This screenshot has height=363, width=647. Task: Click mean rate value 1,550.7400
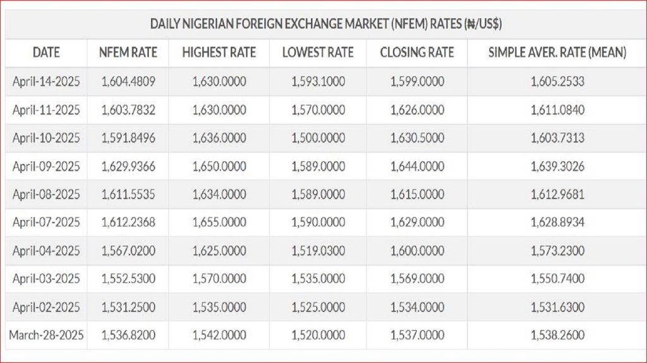pos(557,279)
